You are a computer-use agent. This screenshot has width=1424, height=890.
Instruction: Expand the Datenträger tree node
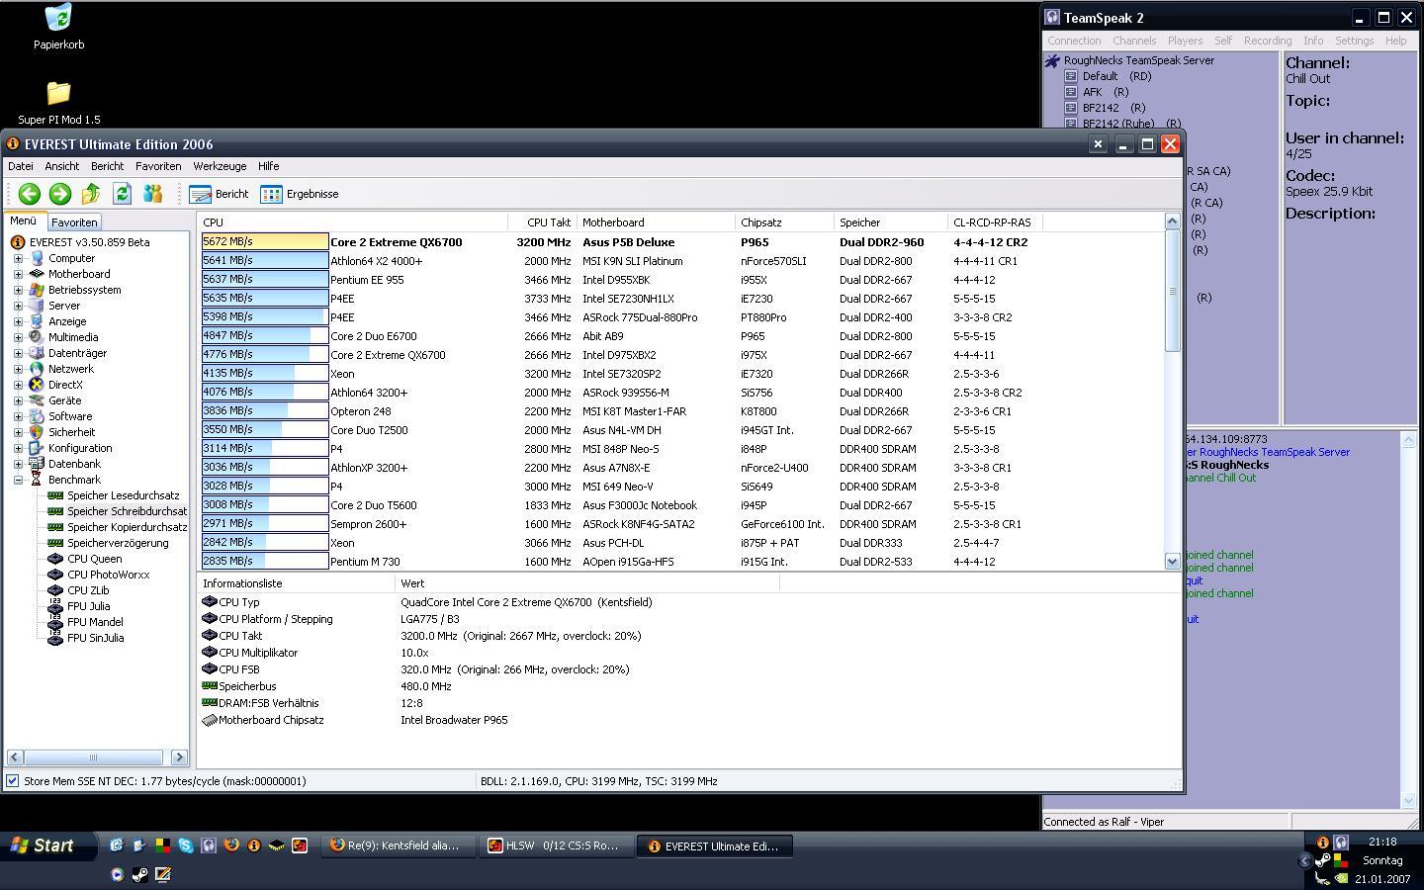point(18,353)
